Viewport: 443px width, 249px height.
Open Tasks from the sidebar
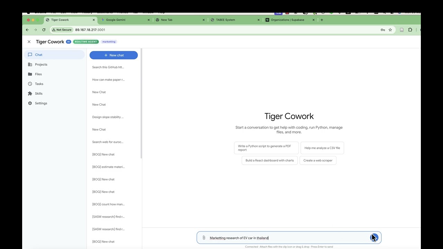[54, 84]
